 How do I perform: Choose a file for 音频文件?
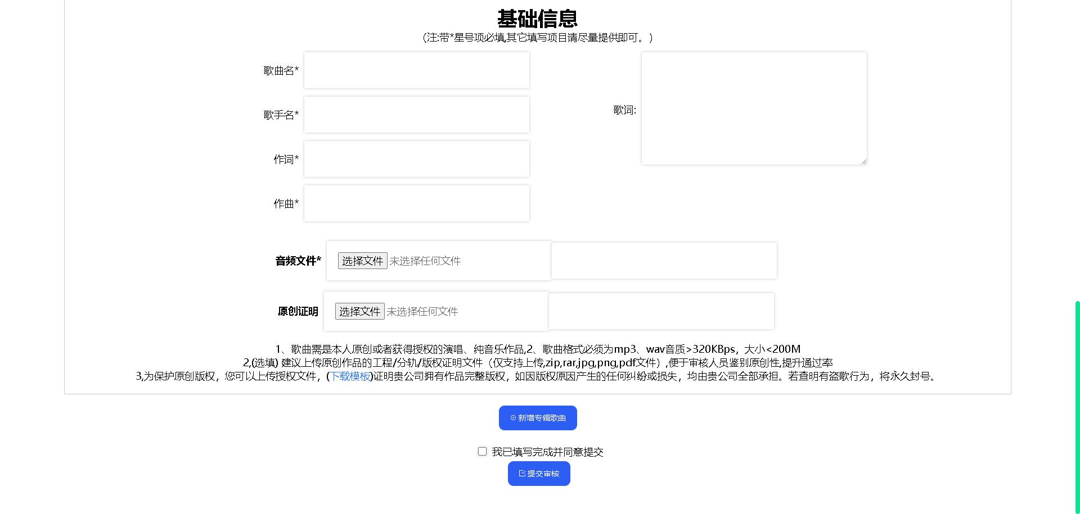click(x=362, y=261)
